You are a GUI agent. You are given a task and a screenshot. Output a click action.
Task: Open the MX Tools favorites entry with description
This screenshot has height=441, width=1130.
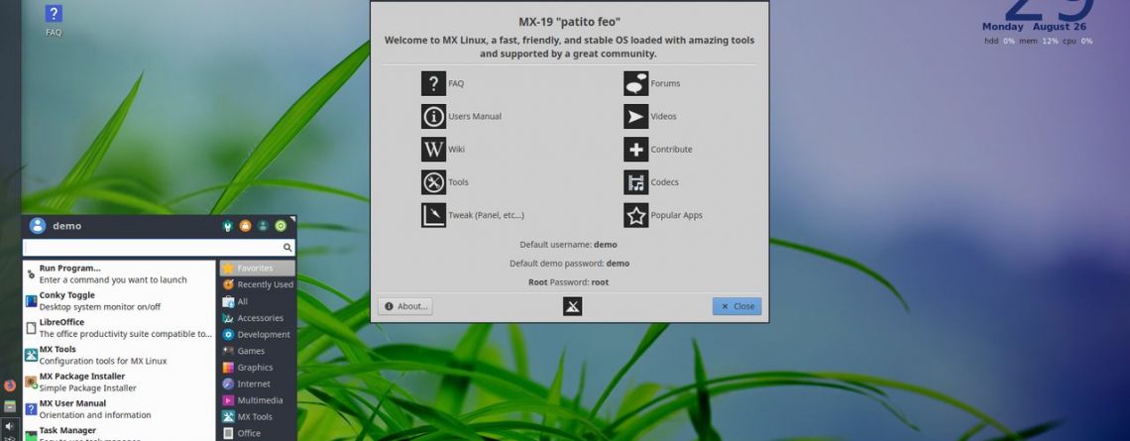point(119,355)
